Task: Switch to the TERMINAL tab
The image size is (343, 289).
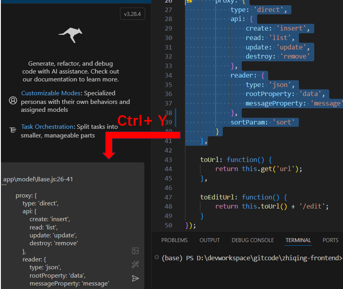Action: [x=298, y=240]
